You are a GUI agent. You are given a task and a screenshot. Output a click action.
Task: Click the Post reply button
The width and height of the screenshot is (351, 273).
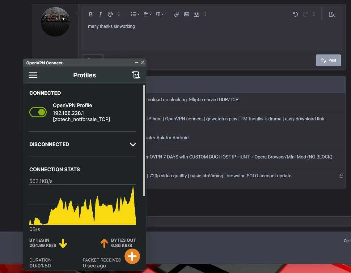pos(328,60)
